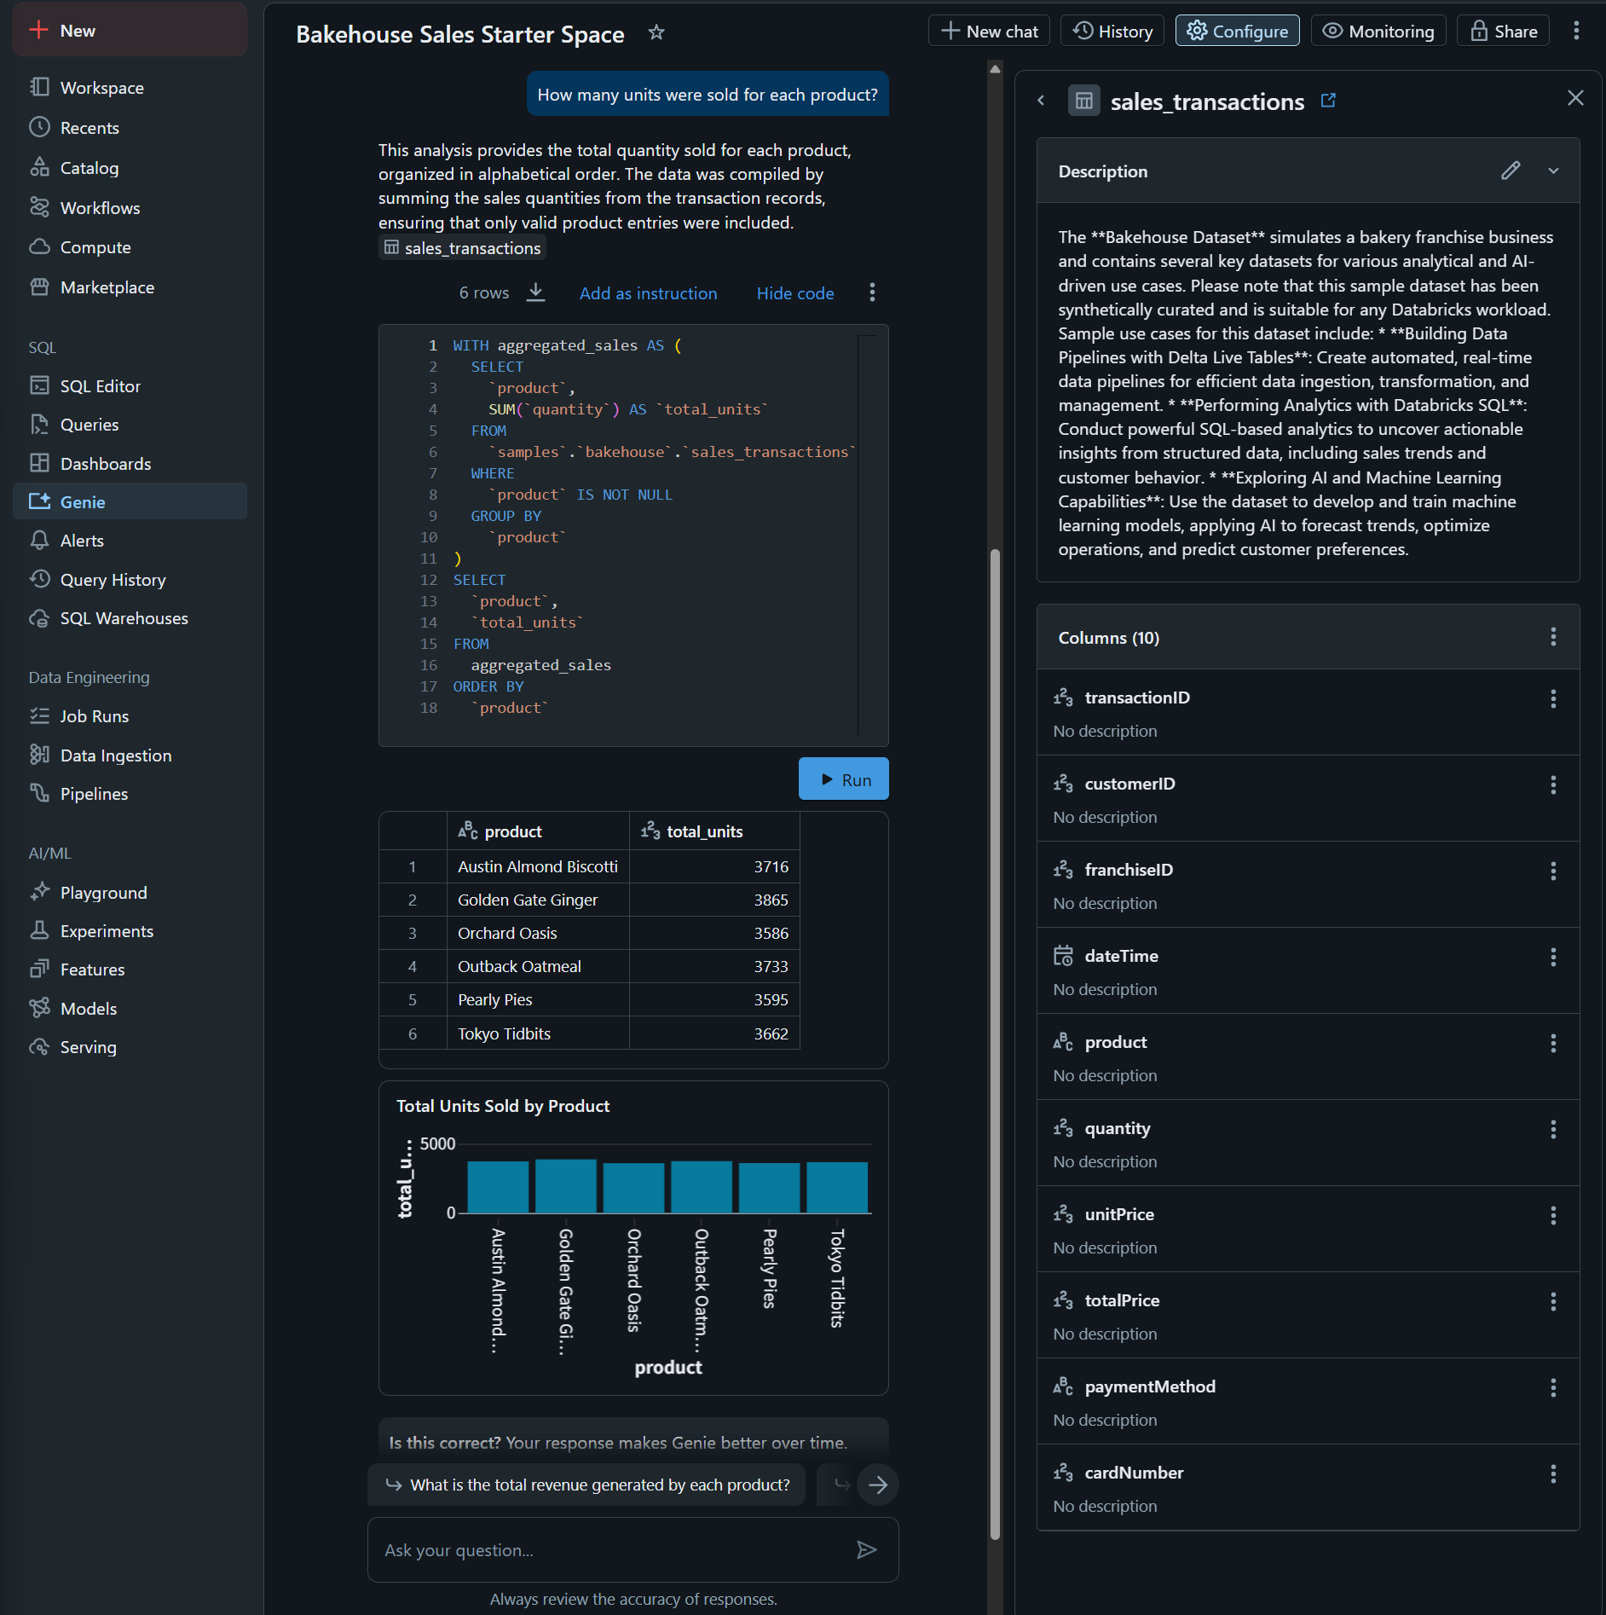The height and width of the screenshot is (1615, 1606).
Task: Select suggested question about total revenue by product
Action: pyautogui.click(x=586, y=1485)
